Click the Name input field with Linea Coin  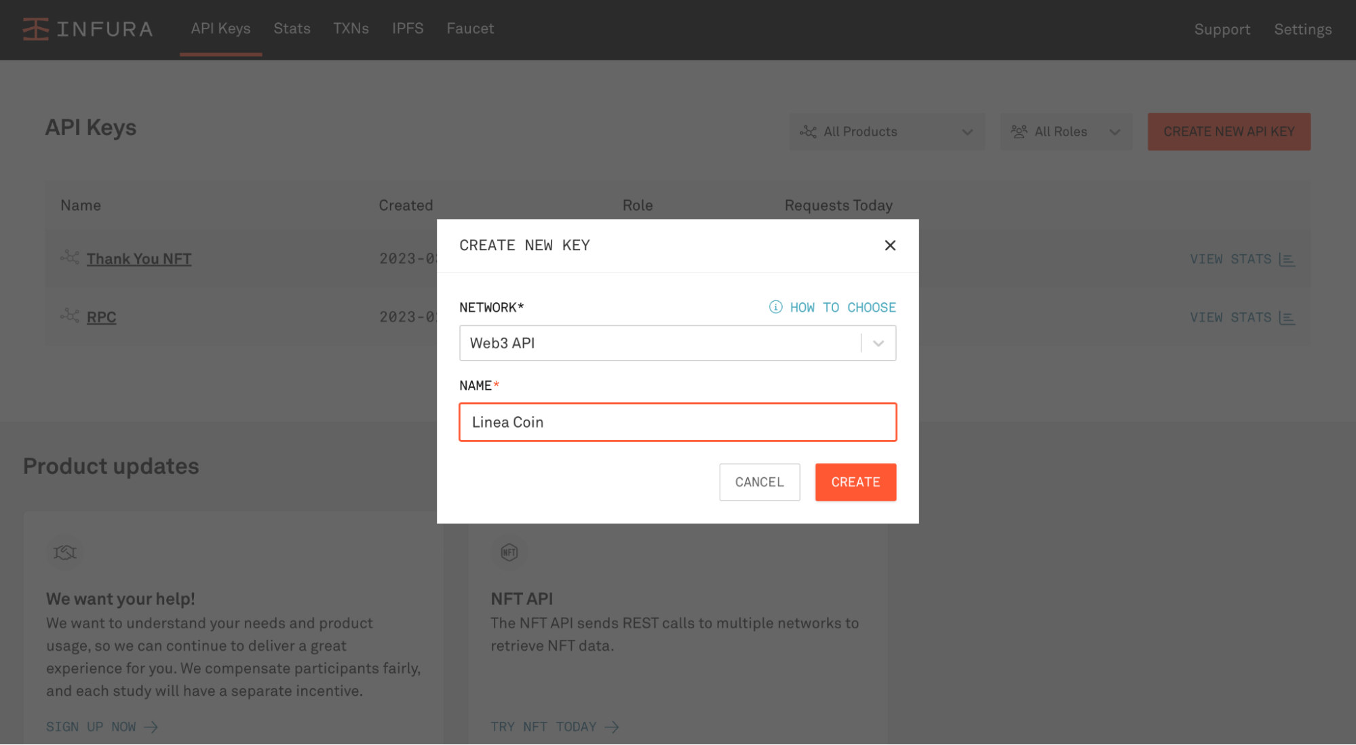[677, 422]
